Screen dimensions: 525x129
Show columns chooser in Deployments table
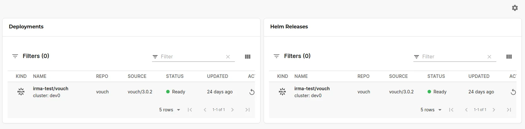point(248,57)
